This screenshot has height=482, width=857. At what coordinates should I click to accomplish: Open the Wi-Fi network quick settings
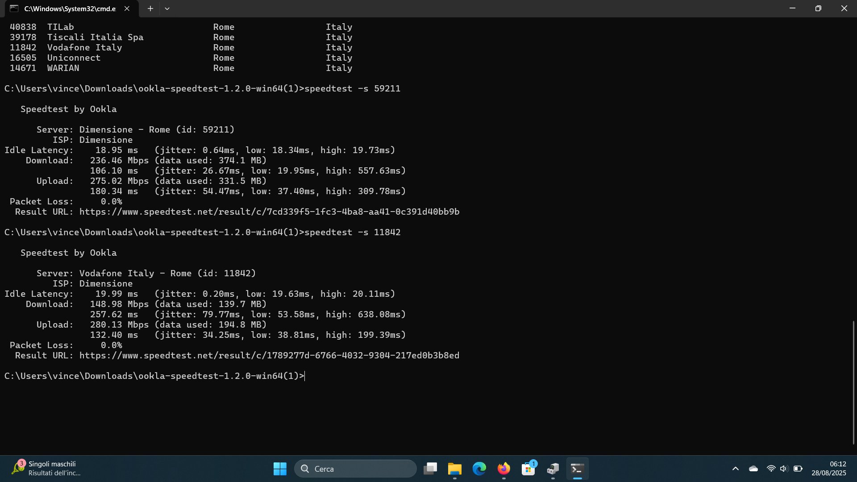click(771, 469)
